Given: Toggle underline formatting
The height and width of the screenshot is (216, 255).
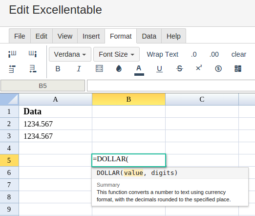Looking at the screenshot, I should (x=159, y=69).
